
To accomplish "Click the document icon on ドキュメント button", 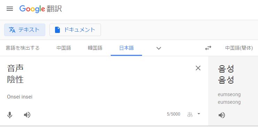I will pyautogui.click(x=57, y=30).
